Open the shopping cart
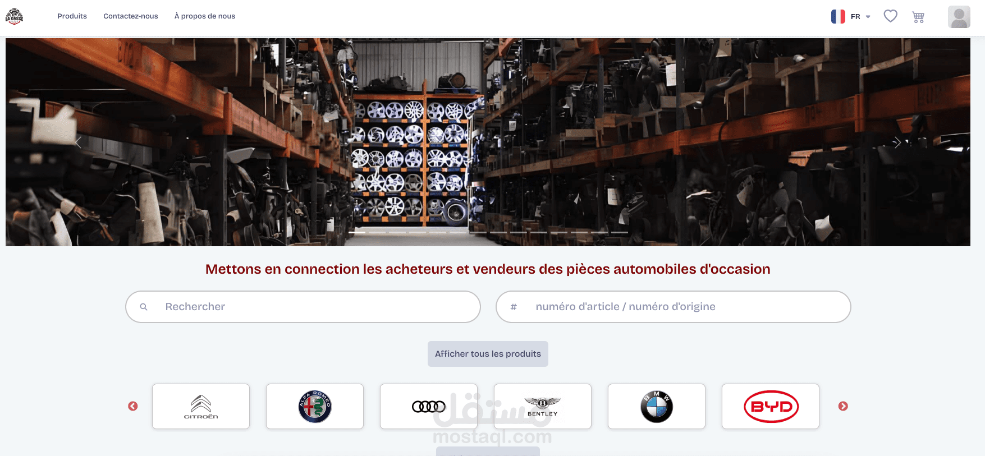This screenshot has height=456, width=985. pos(918,17)
